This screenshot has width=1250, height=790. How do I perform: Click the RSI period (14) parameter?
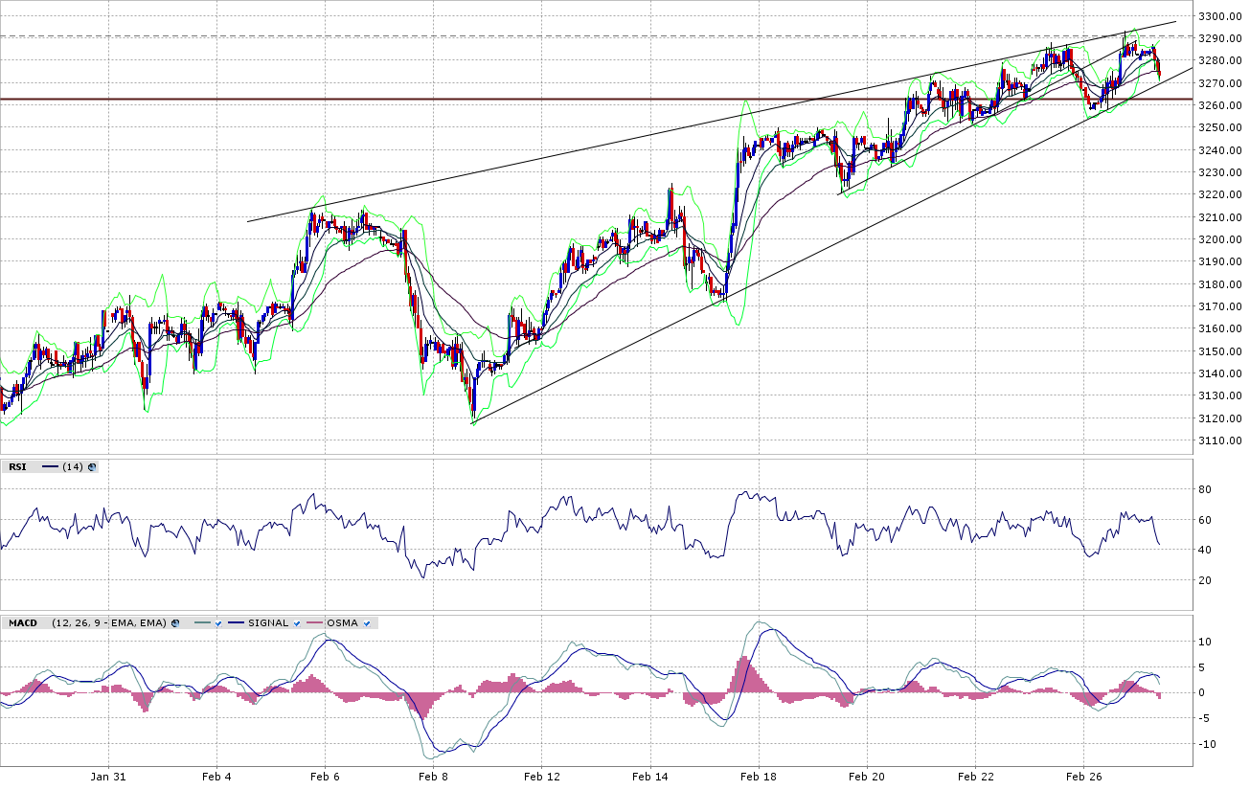coord(73,467)
